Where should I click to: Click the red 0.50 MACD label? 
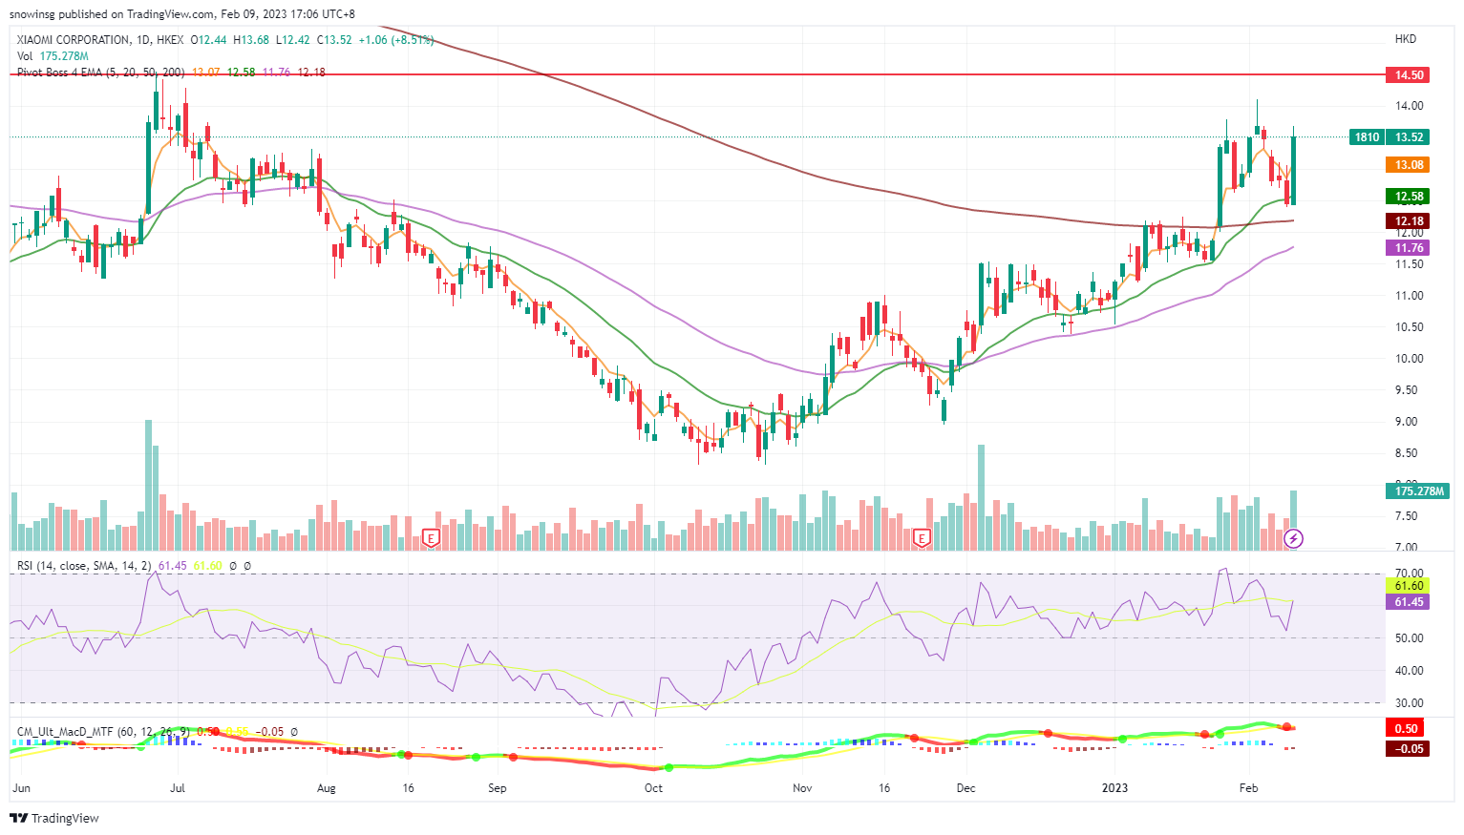tap(1406, 728)
